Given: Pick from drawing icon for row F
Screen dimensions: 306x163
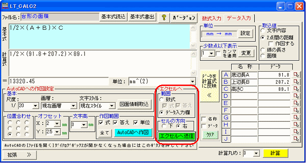Looking at the screenshot, I should (297, 111).
